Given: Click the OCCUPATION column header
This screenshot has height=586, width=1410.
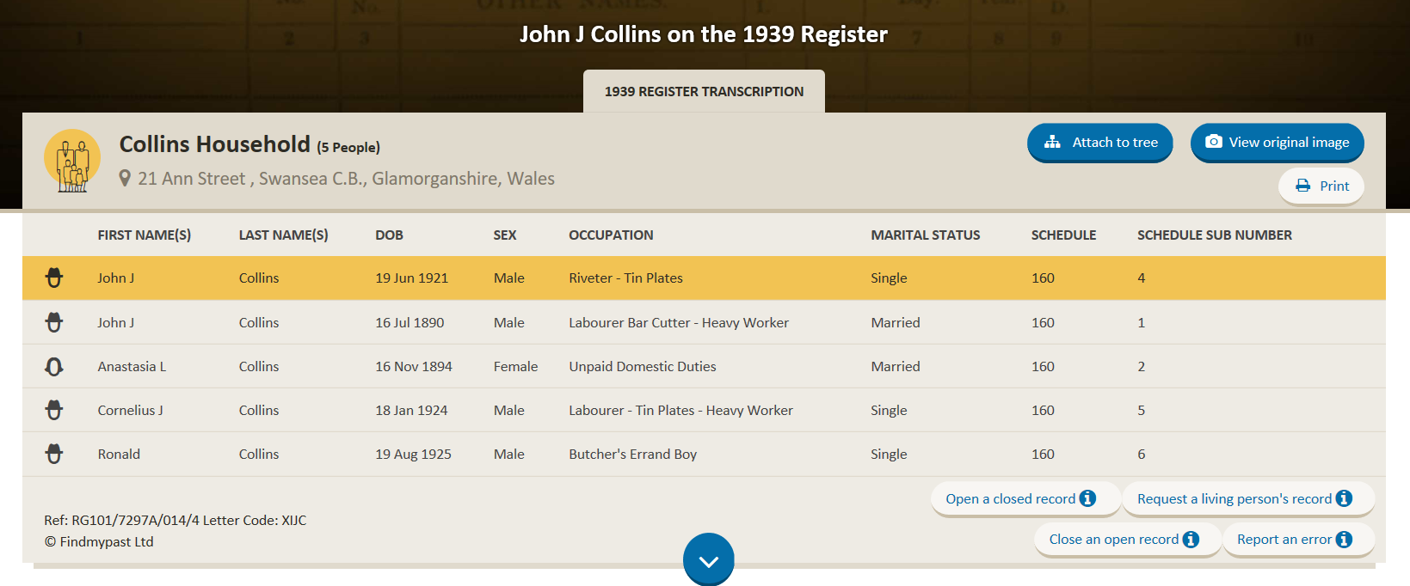Looking at the screenshot, I should tap(611, 235).
